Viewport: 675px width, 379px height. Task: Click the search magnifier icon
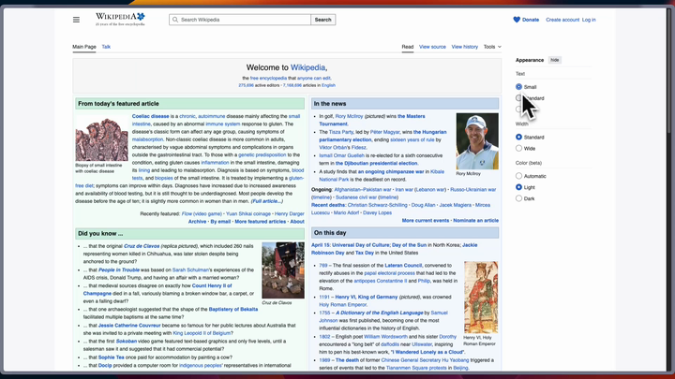point(175,20)
